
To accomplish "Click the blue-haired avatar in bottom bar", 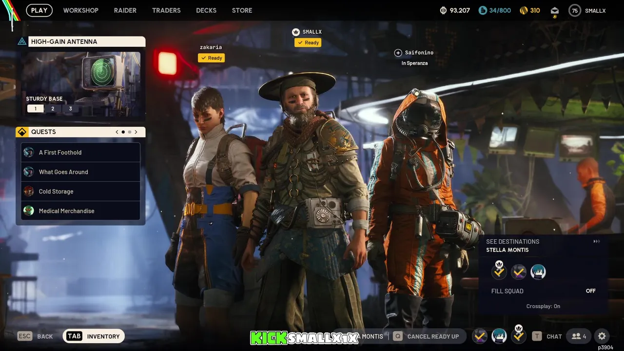I will (499, 336).
